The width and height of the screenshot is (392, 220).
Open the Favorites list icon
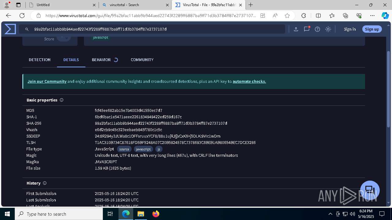pos(332,16)
